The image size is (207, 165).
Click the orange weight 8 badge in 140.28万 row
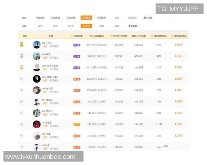(x=77, y=113)
